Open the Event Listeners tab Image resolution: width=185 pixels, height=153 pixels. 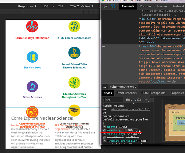point(127,93)
